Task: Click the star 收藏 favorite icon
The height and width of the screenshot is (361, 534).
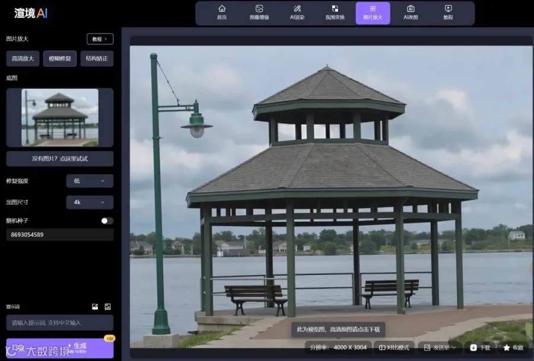Action: tap(507, 347)
